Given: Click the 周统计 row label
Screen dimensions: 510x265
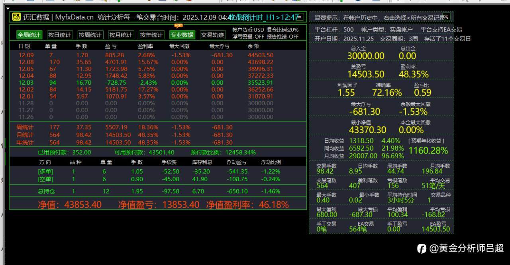Looking at the screenshot, I should (x=25, y=127).
